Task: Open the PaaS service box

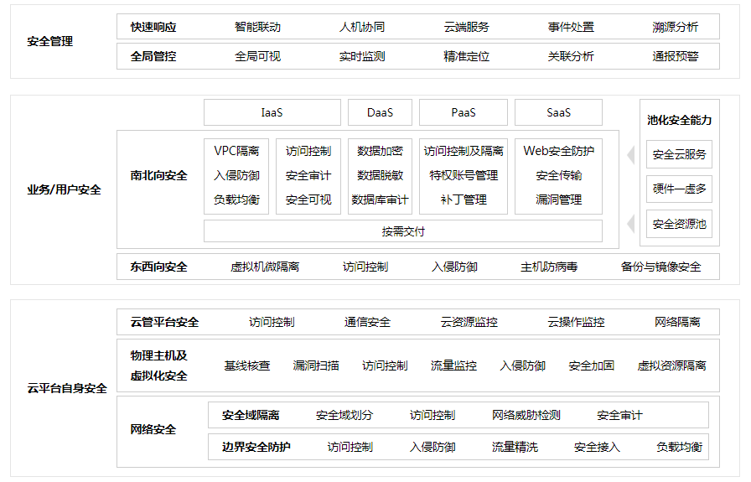Action: [x=463, y=112]
